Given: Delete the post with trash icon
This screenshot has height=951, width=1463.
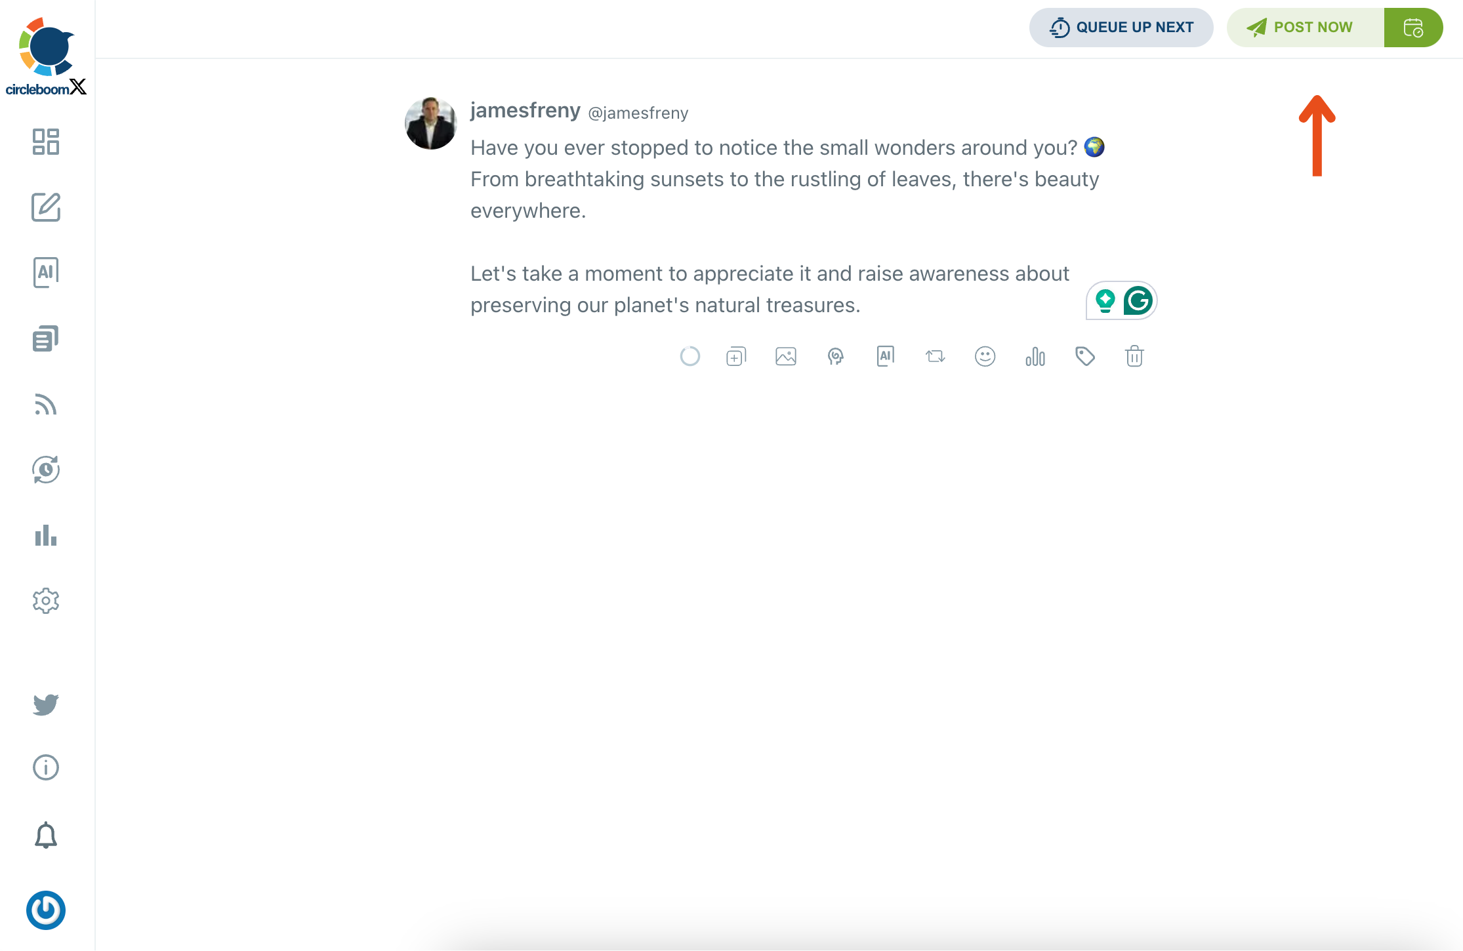Looking at the screenshot, I should coord(1134,356).
